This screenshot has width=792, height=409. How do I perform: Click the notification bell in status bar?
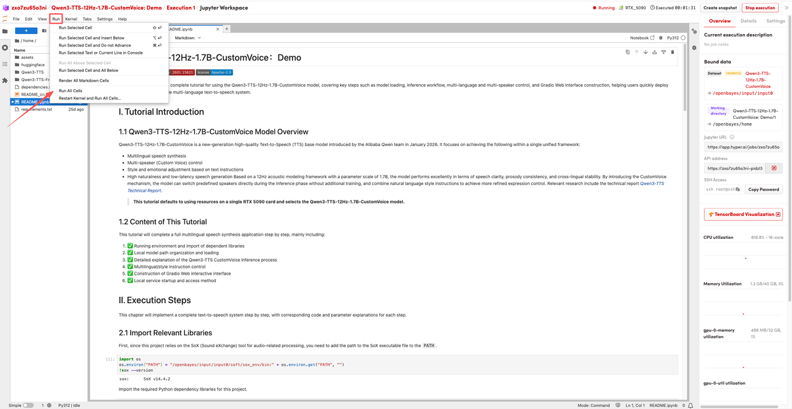point(691,405)
